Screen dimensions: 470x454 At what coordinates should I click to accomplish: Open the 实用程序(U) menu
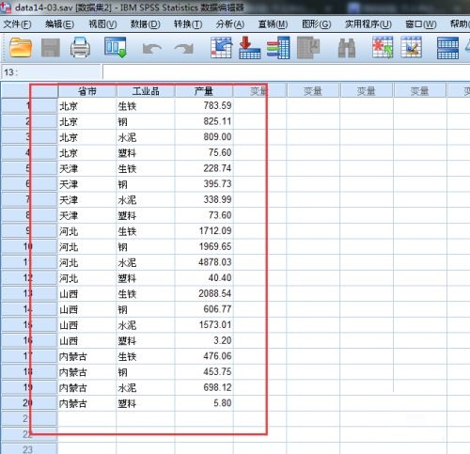[x=368, y=24]
